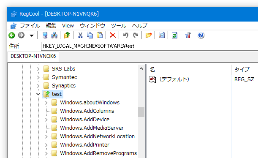Click the Paste clipboard icon
258x158 pixels.
[x=100, y=35]
